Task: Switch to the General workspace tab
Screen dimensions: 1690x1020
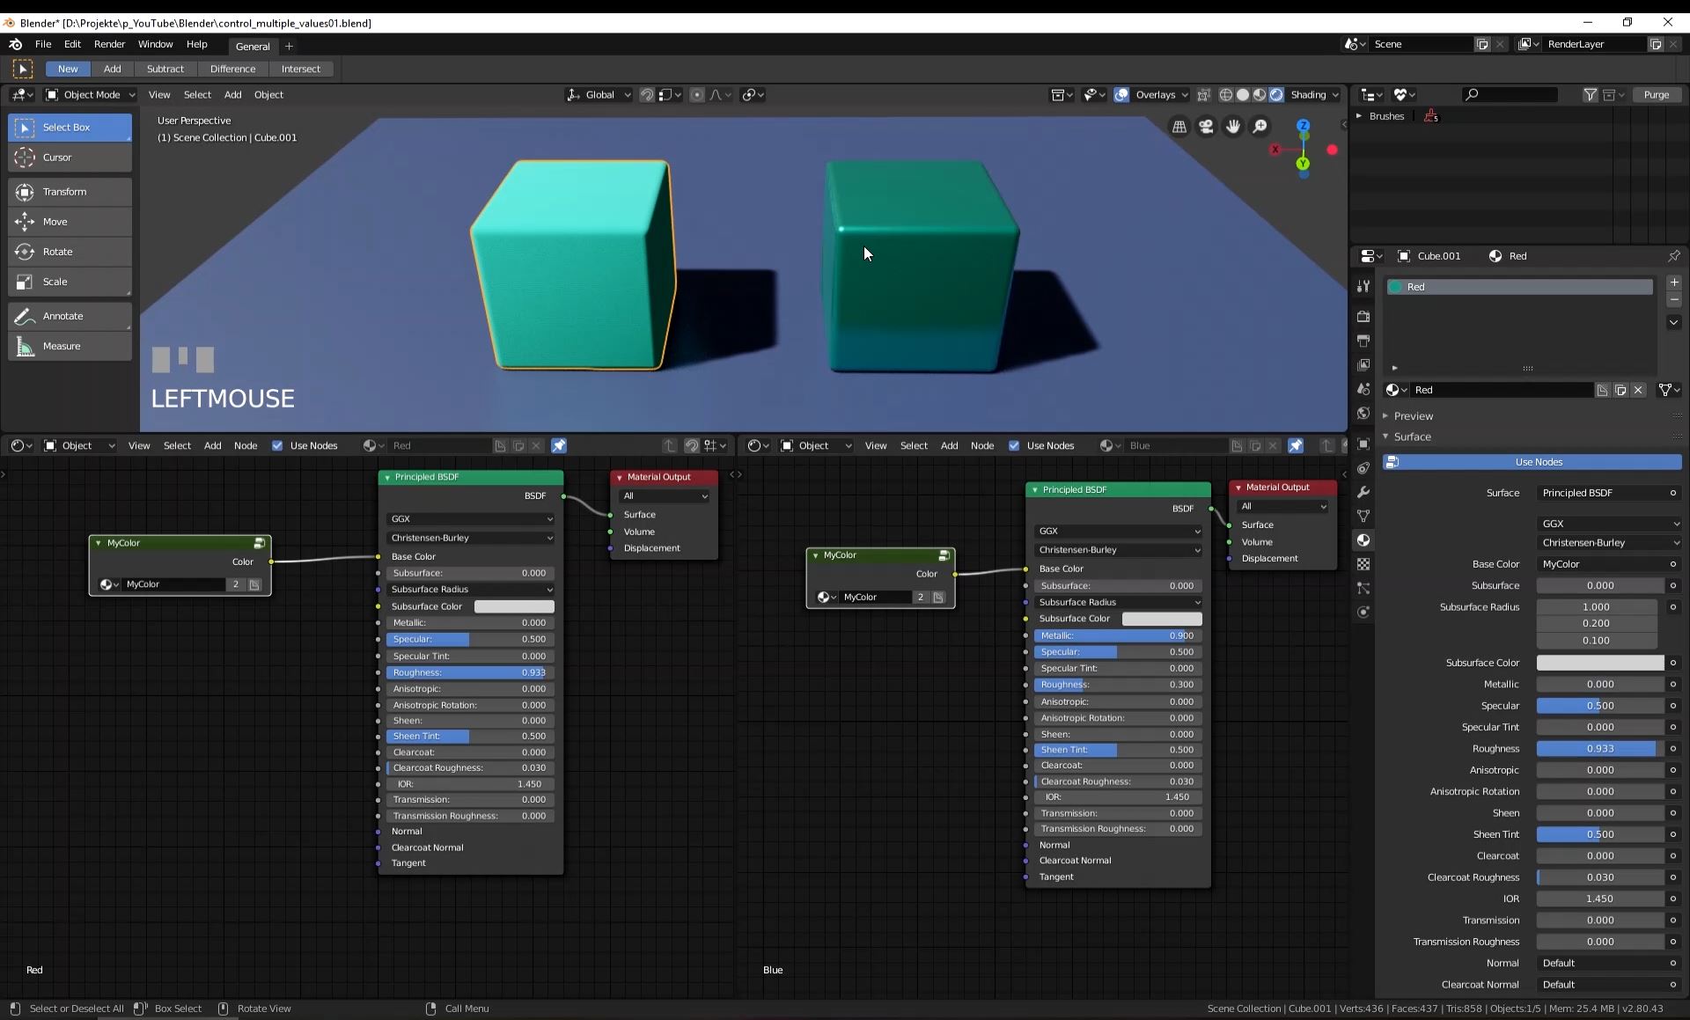Action: [253, 46]
